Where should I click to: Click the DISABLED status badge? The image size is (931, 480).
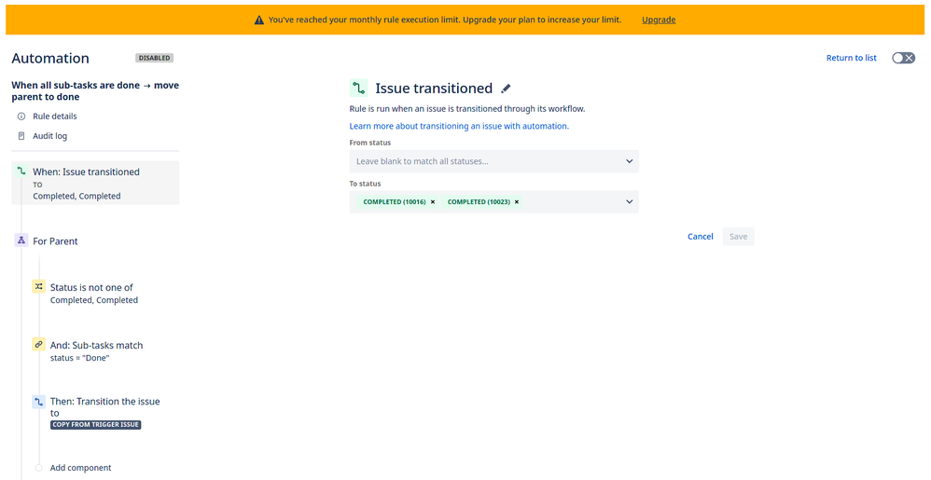click(154, 58)
